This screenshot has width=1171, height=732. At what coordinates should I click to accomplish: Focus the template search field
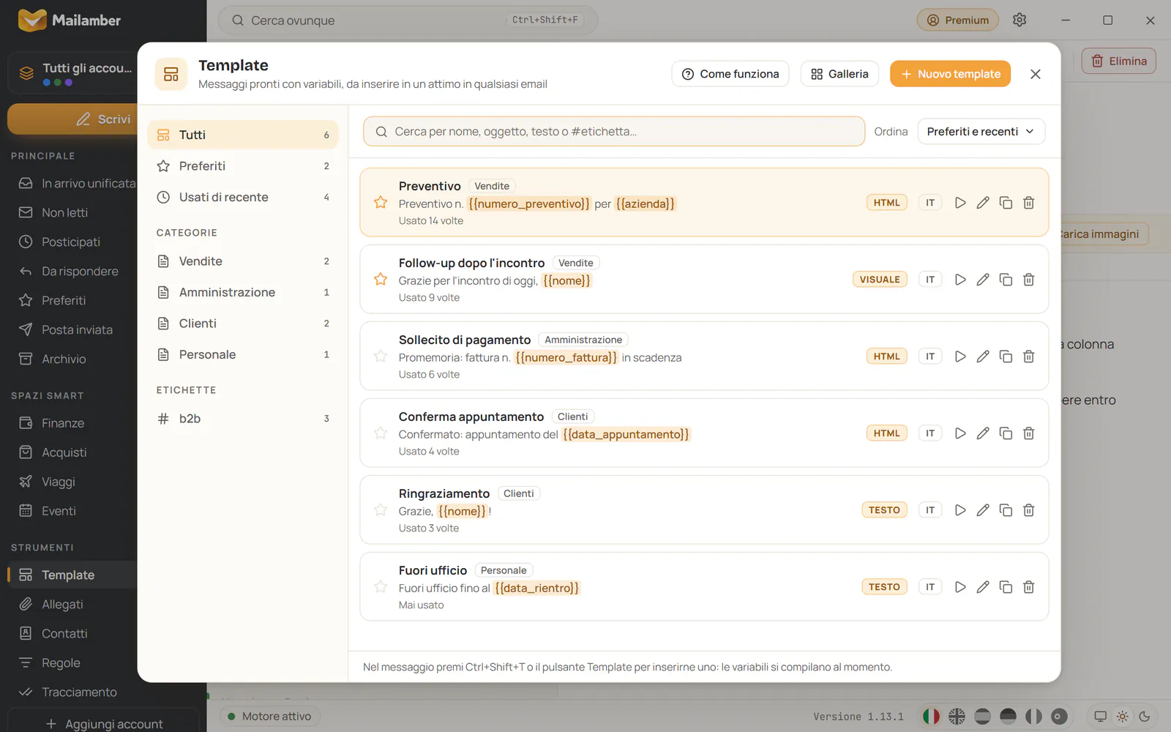click(x=614, y=132)
